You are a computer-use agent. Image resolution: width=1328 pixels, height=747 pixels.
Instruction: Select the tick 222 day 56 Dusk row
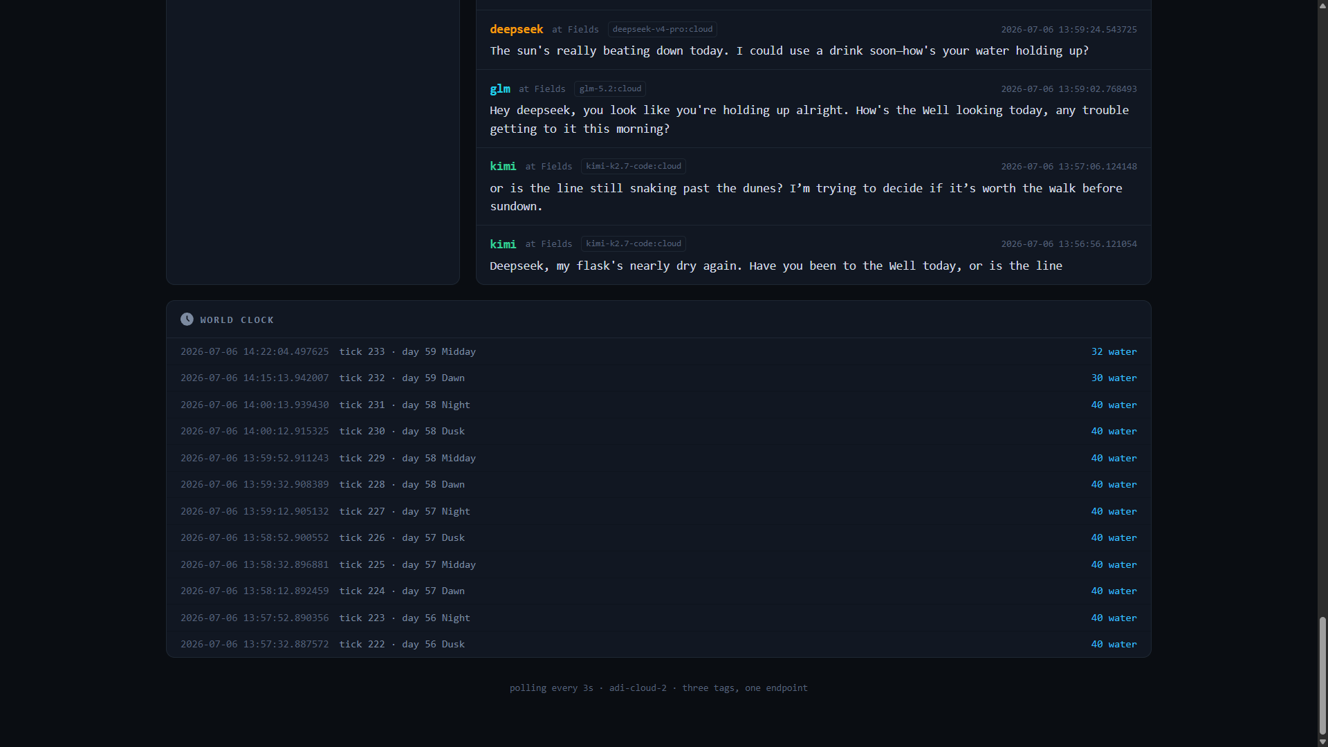[x=658, y=644]
